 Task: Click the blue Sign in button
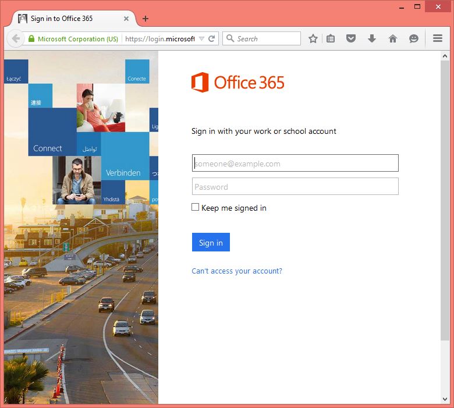click(211, 242)
